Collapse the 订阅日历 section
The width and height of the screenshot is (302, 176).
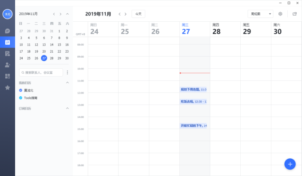click(x=68, y=108)
